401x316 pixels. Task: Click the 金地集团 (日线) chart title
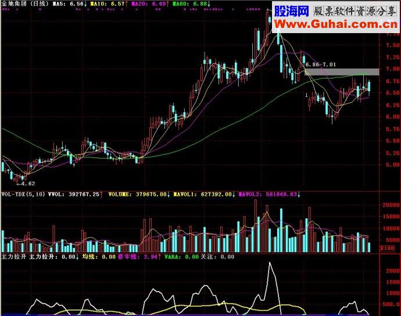click(x=25, y=3)
